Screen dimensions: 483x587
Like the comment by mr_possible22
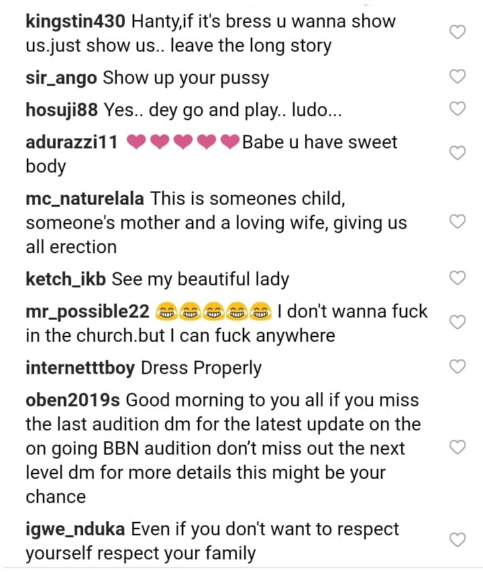pos(457,322)
